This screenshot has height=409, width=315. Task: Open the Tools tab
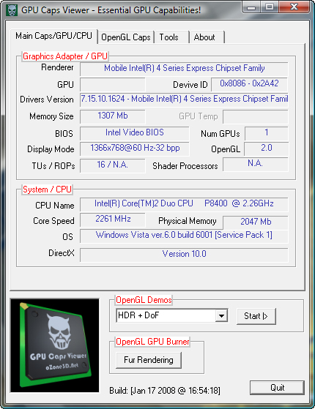pyautogui.click(x=171, y=37)
